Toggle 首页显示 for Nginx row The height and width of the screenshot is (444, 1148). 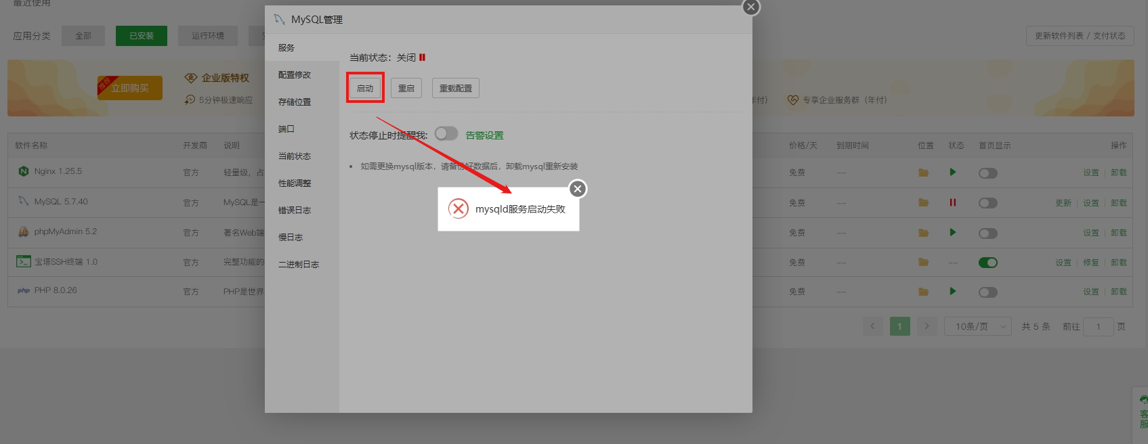(x=988, y=173)
